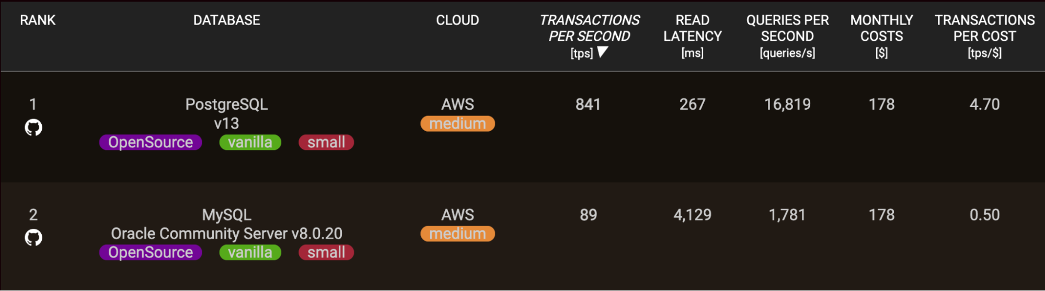
Task: Select the medium badge under PostgreSQL AWS
Action: coord(457,124)
